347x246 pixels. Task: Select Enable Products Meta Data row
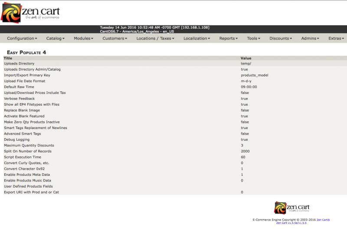[175, 175]
